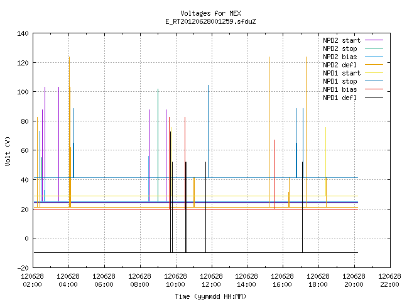Click the purple line sample beside NPD2 start
Viewport: 402px width, 302px height.
(x=374, y=40)
